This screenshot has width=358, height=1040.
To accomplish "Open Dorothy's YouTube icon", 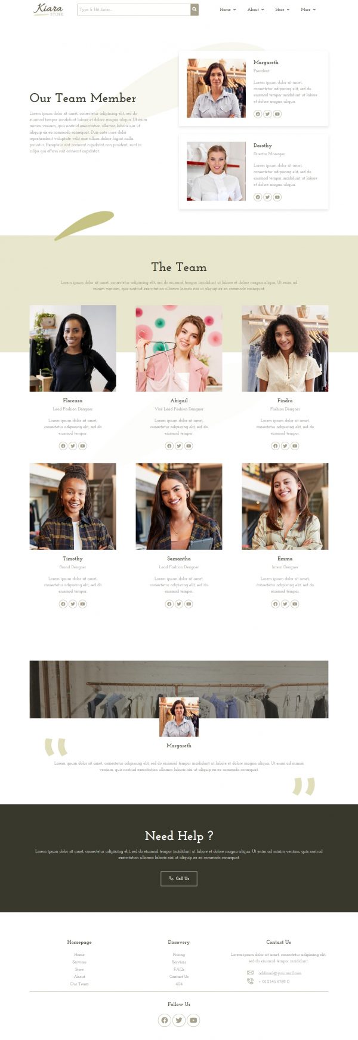I will tap(277, 197).
